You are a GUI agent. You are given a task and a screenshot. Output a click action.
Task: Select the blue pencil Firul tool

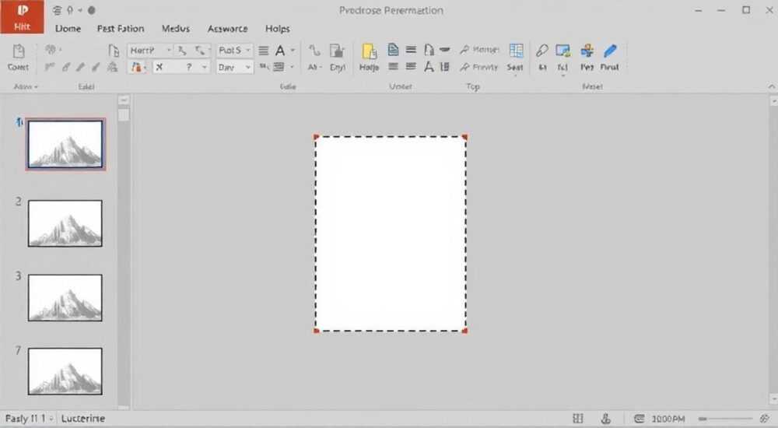[x=610, y=51]
